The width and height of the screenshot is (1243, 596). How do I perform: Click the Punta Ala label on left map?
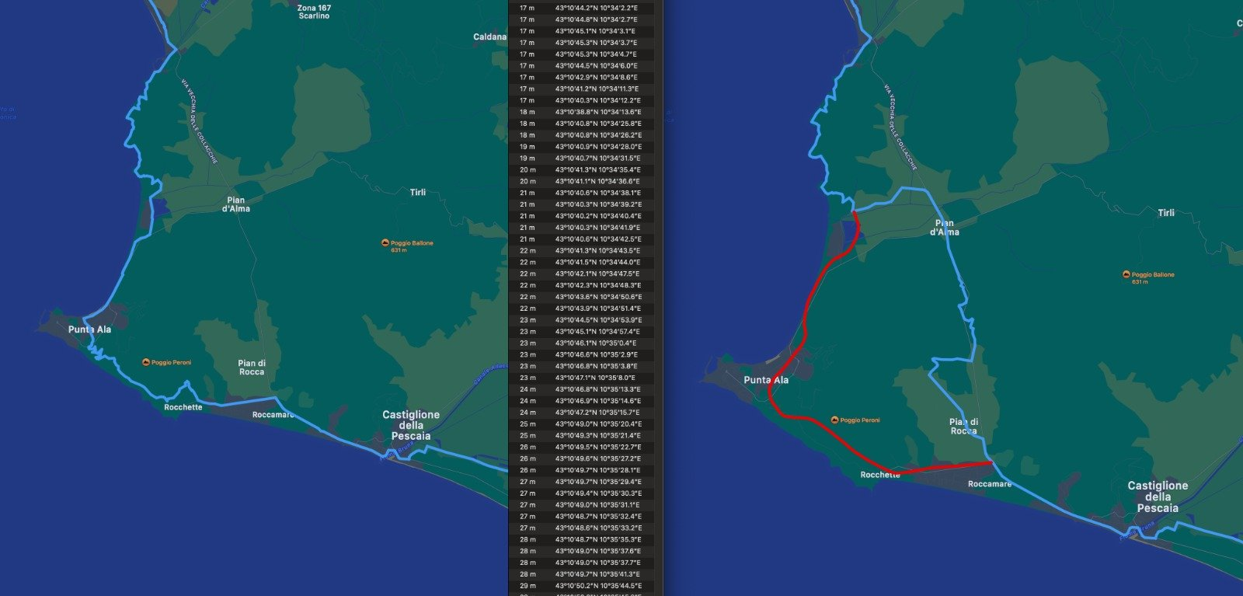[x=89, y=329]
